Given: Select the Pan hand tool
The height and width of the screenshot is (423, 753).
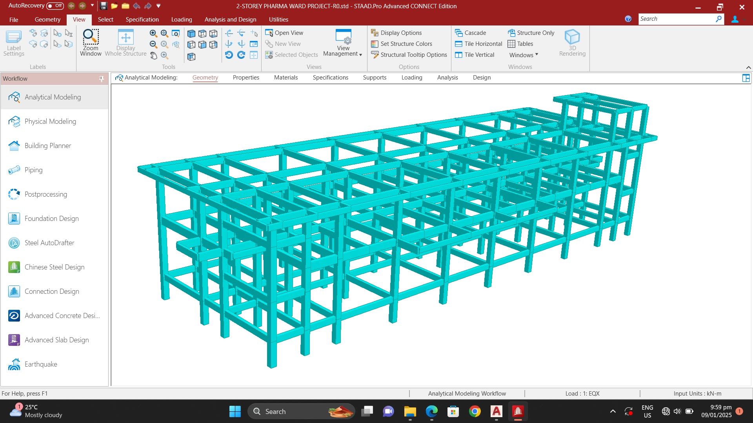Looking at the screenshot, I should [153, 56].
